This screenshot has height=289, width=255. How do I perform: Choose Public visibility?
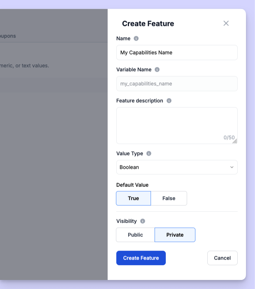click(135, 235)
